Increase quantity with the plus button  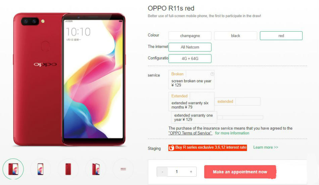click(x=191, y=172)
